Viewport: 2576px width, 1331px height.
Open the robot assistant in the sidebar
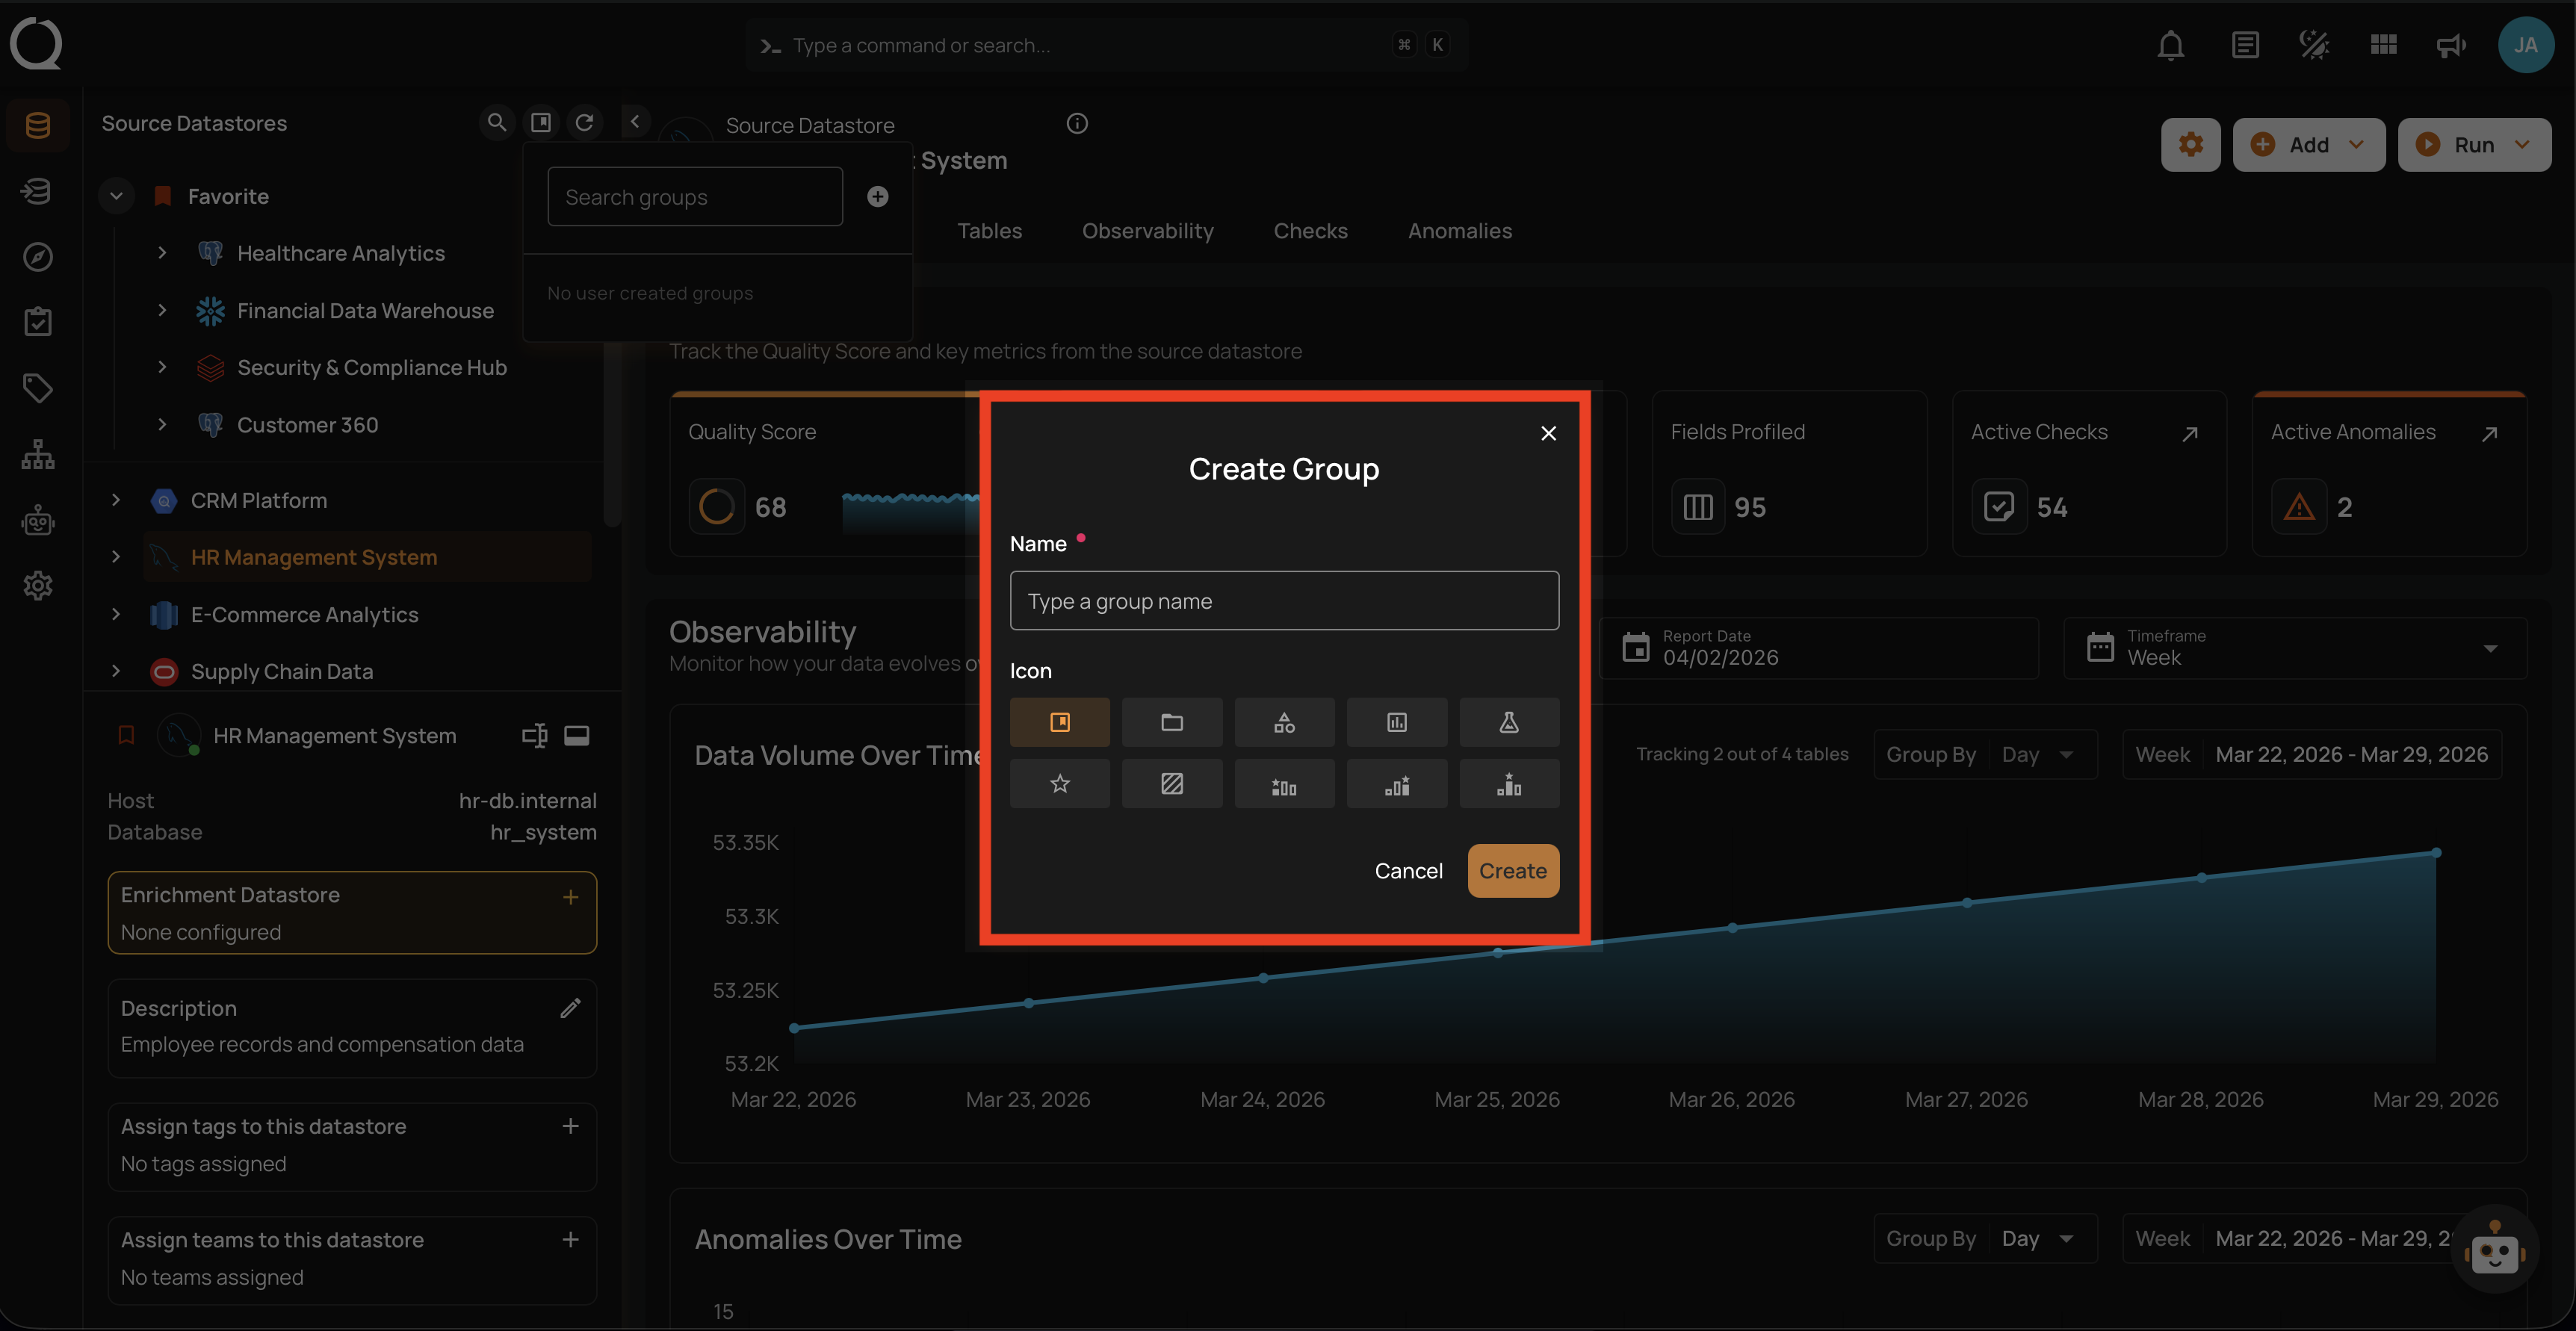tap(38, 520)
